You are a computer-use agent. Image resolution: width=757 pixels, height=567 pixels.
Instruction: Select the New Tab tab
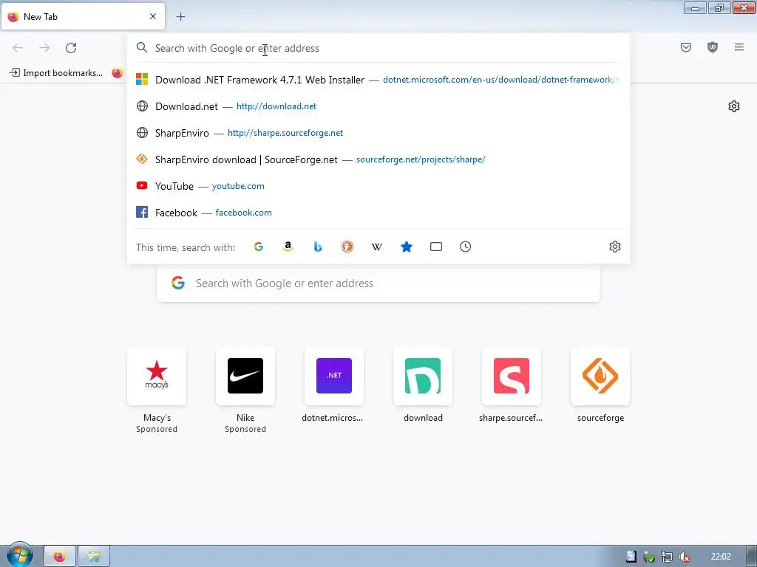pos(83,16)
